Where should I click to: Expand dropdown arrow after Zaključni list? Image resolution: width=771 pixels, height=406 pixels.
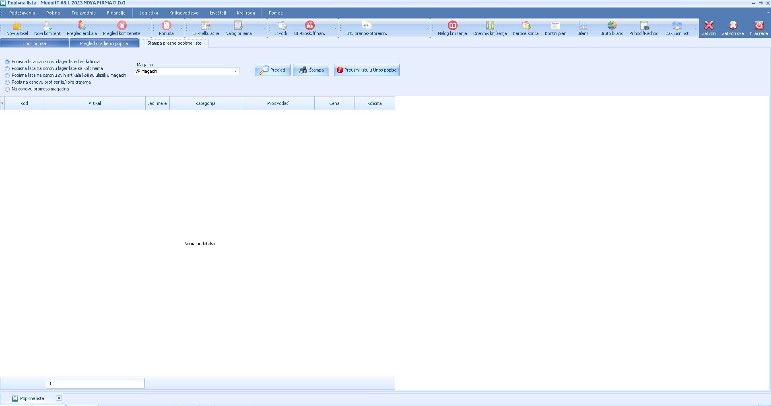(696, 28)
